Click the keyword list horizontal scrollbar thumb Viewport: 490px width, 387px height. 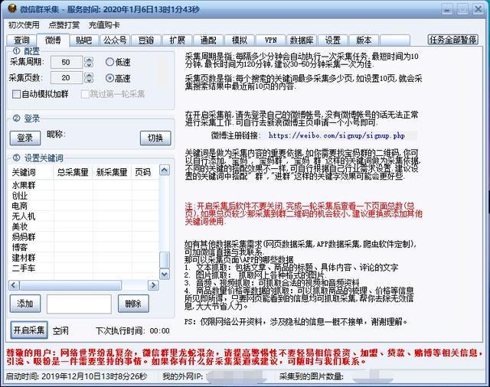(x=70, y=285)
